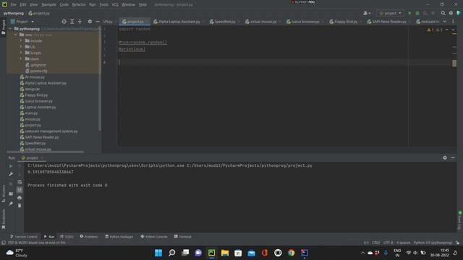The height and width of the screenshot is (260, 463).
Task: Debug project with the green bug icon
Action: click(x=417, y=13)
